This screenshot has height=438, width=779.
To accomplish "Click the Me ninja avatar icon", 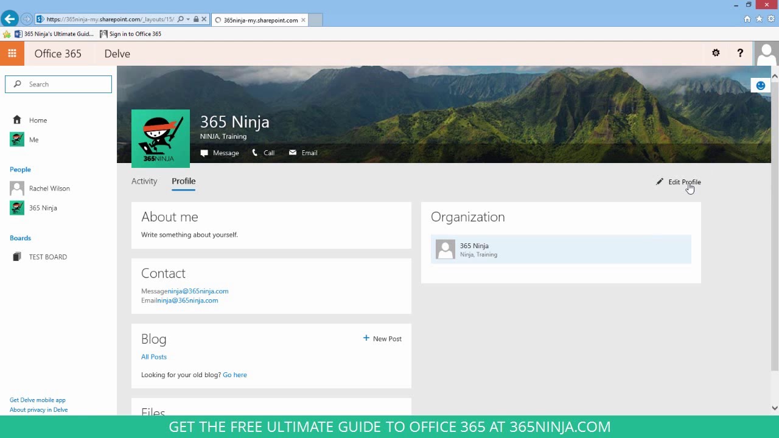I will (x=17, y=139).
